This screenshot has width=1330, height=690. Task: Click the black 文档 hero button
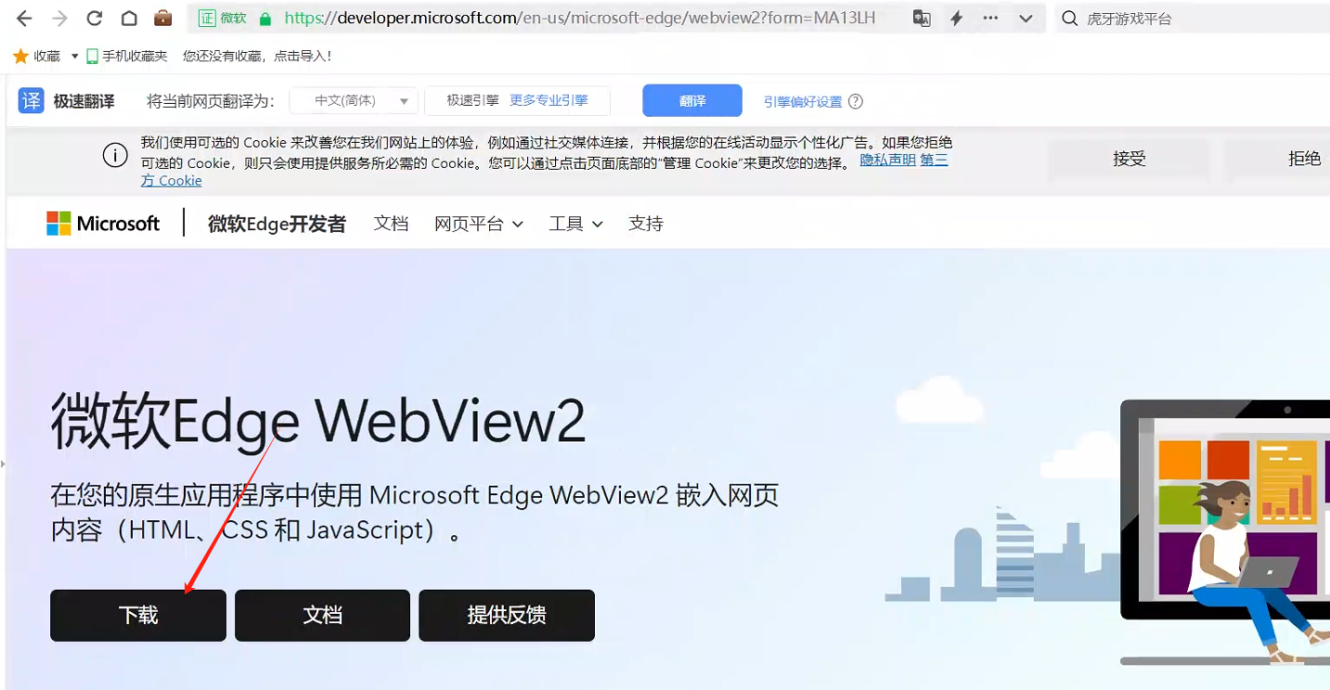click(322, 615)
